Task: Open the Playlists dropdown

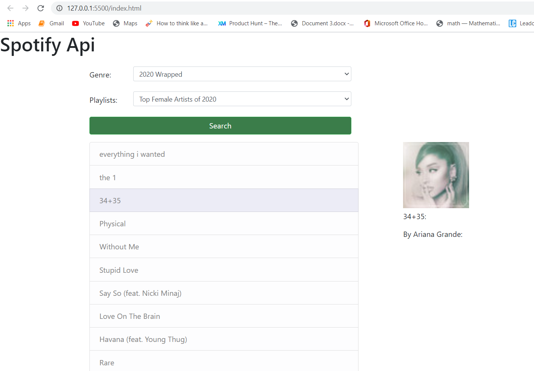Action: point(242,99)
